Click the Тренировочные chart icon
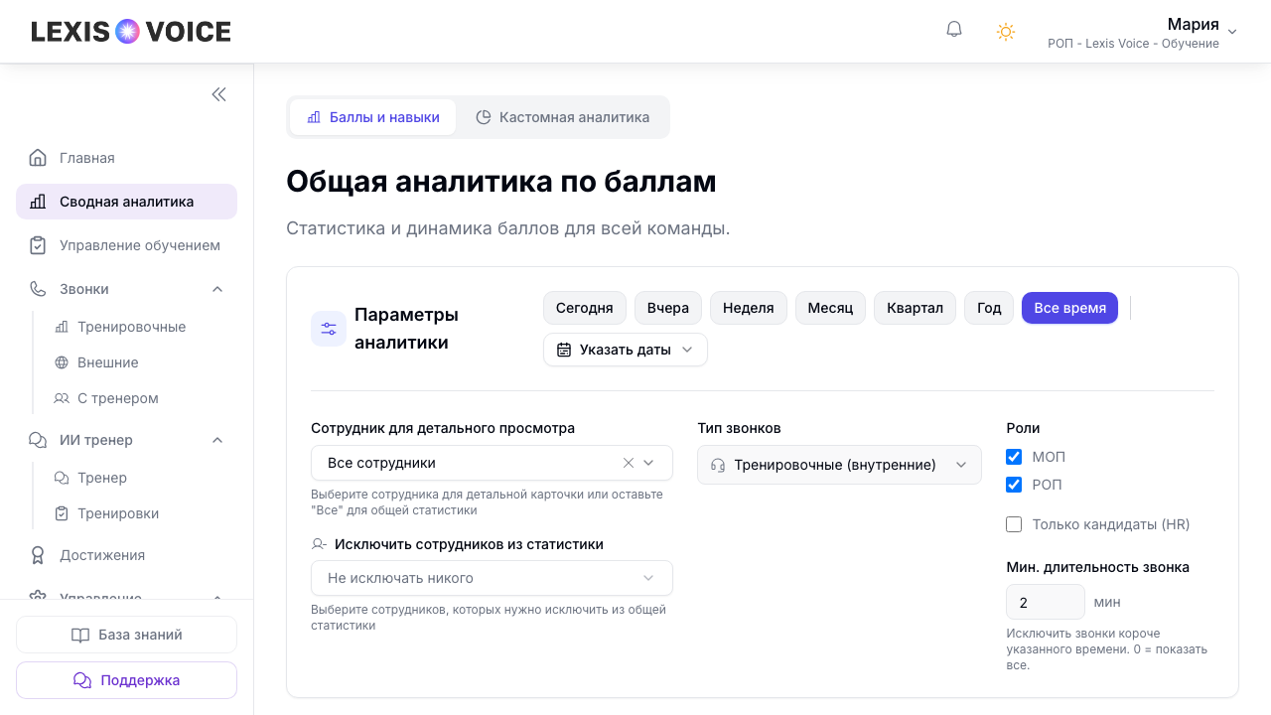The height and width of the screenshot is (715, 1271). 62,327
